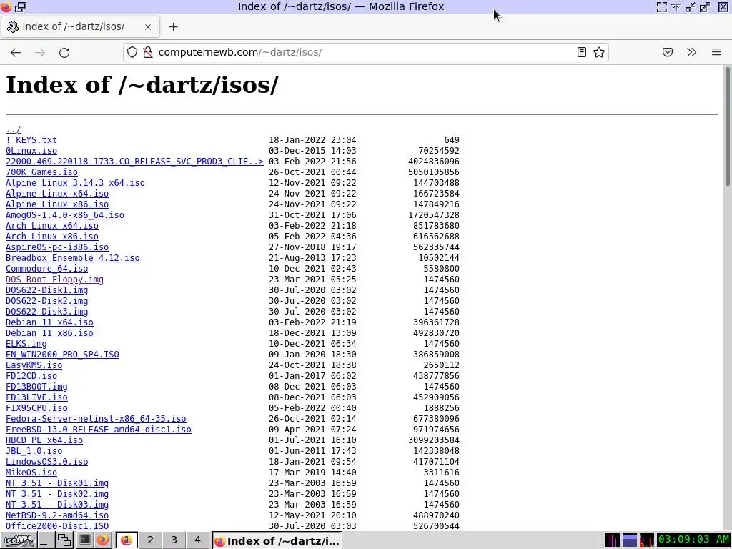Roll up window with title bar arrow
732x549 pixels.
[x=676, y=6]
